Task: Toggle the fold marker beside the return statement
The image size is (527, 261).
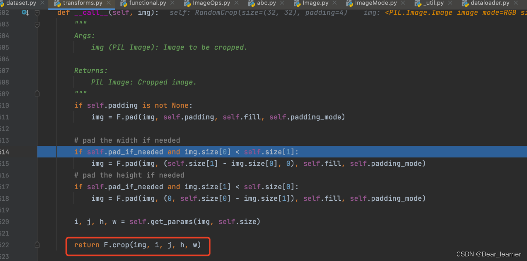Action: pyautogui.click(x=37, y=245)
